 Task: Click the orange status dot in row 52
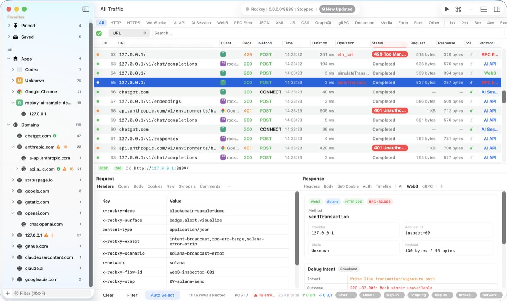point(98,54)
